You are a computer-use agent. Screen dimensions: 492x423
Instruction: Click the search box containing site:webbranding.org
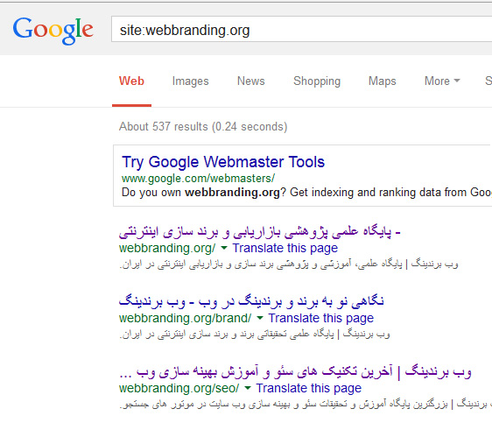301,29
